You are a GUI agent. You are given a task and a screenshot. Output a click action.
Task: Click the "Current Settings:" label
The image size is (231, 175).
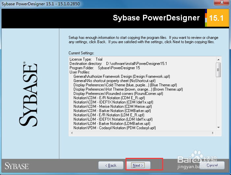[81, 53]
